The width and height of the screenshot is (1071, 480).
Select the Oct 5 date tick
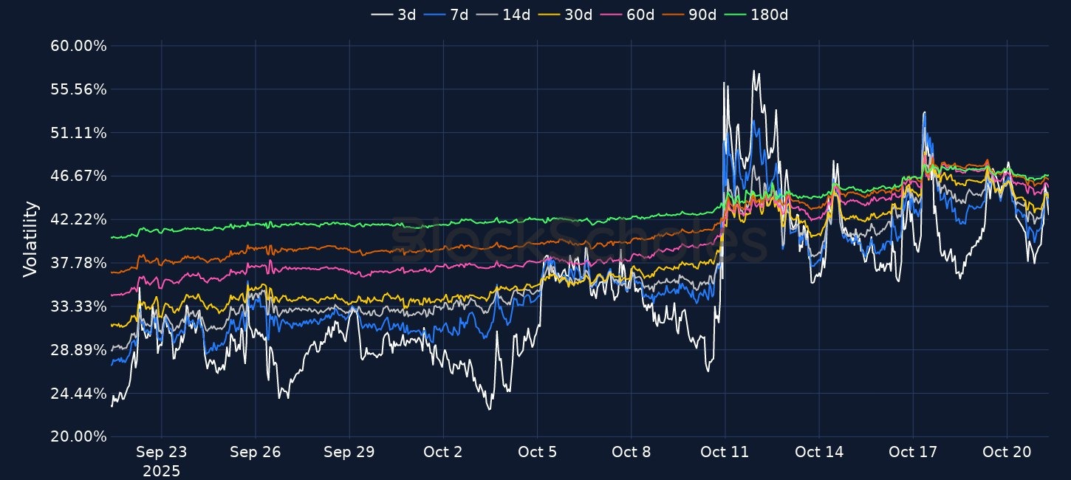[537, 453]
